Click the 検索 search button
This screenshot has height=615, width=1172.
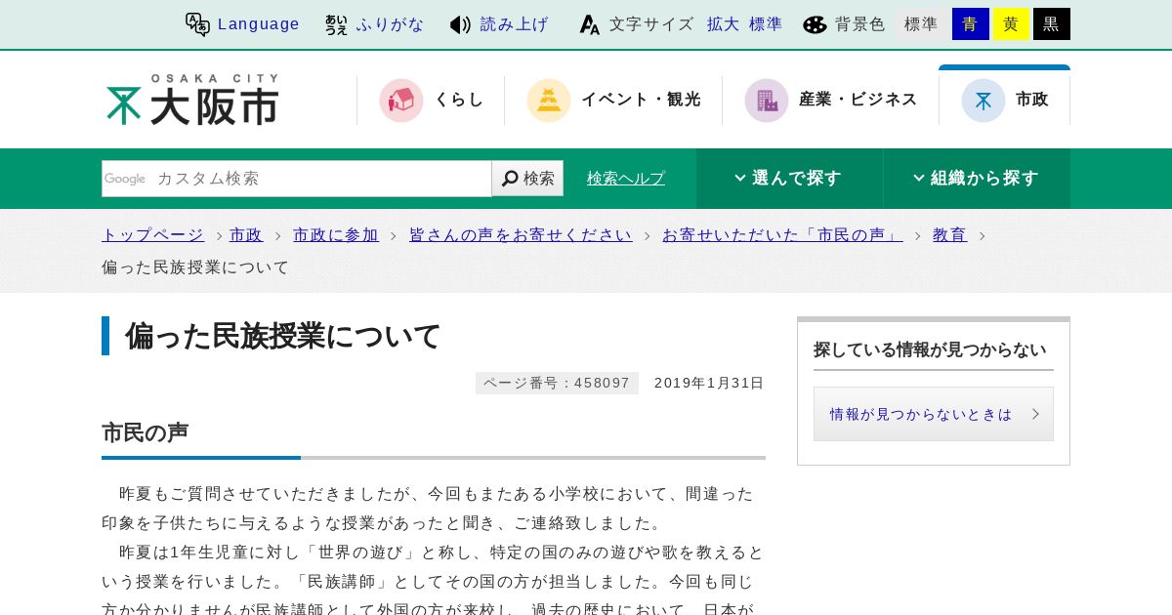tap(528, 179)
